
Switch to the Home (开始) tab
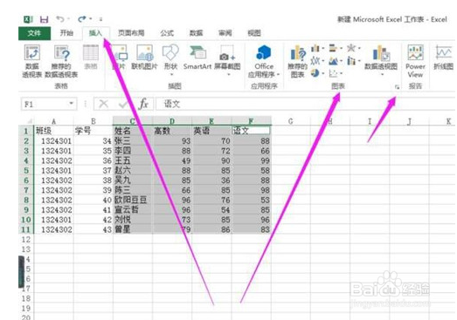(x=66, y=33)
